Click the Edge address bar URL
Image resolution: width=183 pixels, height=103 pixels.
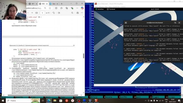coord(34,8)
